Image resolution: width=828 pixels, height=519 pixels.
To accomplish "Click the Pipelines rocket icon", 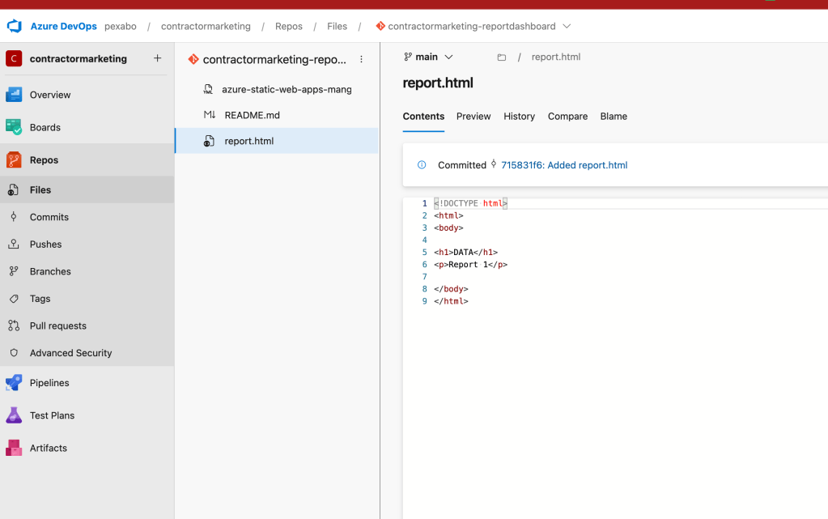I will pos(14,383).
